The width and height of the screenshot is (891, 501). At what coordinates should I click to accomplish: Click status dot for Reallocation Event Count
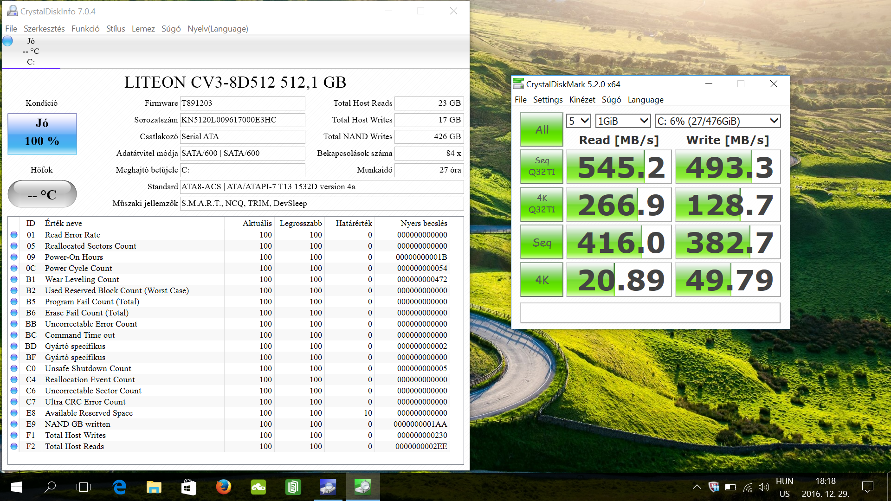click(14, 379)
